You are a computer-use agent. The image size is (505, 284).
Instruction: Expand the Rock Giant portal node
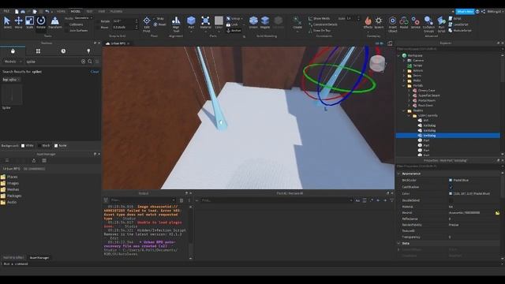click(x=410, y=105)
